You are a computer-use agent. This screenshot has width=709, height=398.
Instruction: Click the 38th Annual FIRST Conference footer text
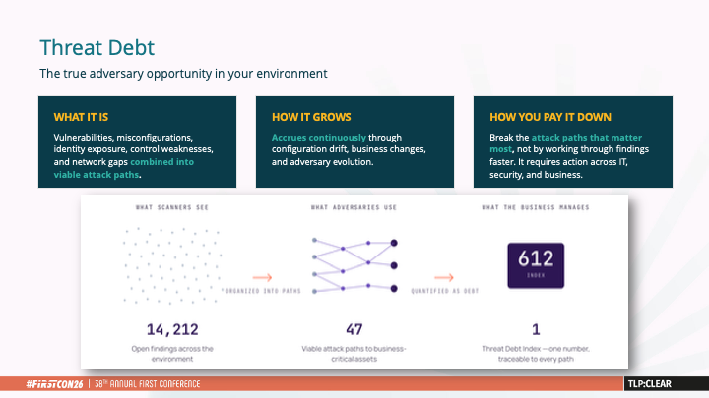click(148, 384)
